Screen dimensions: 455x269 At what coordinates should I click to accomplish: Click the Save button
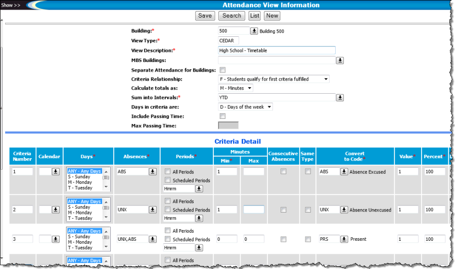[205, 16]
